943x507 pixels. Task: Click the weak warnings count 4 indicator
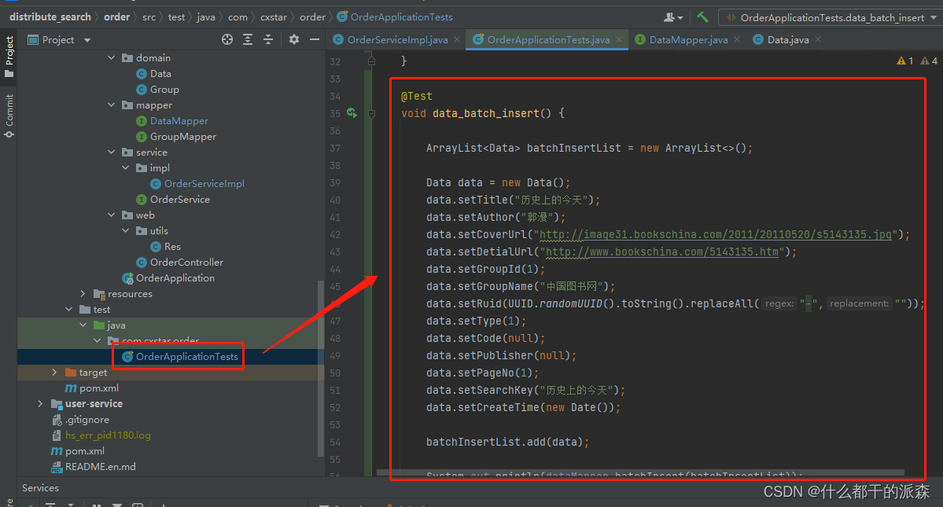[929, 61]
